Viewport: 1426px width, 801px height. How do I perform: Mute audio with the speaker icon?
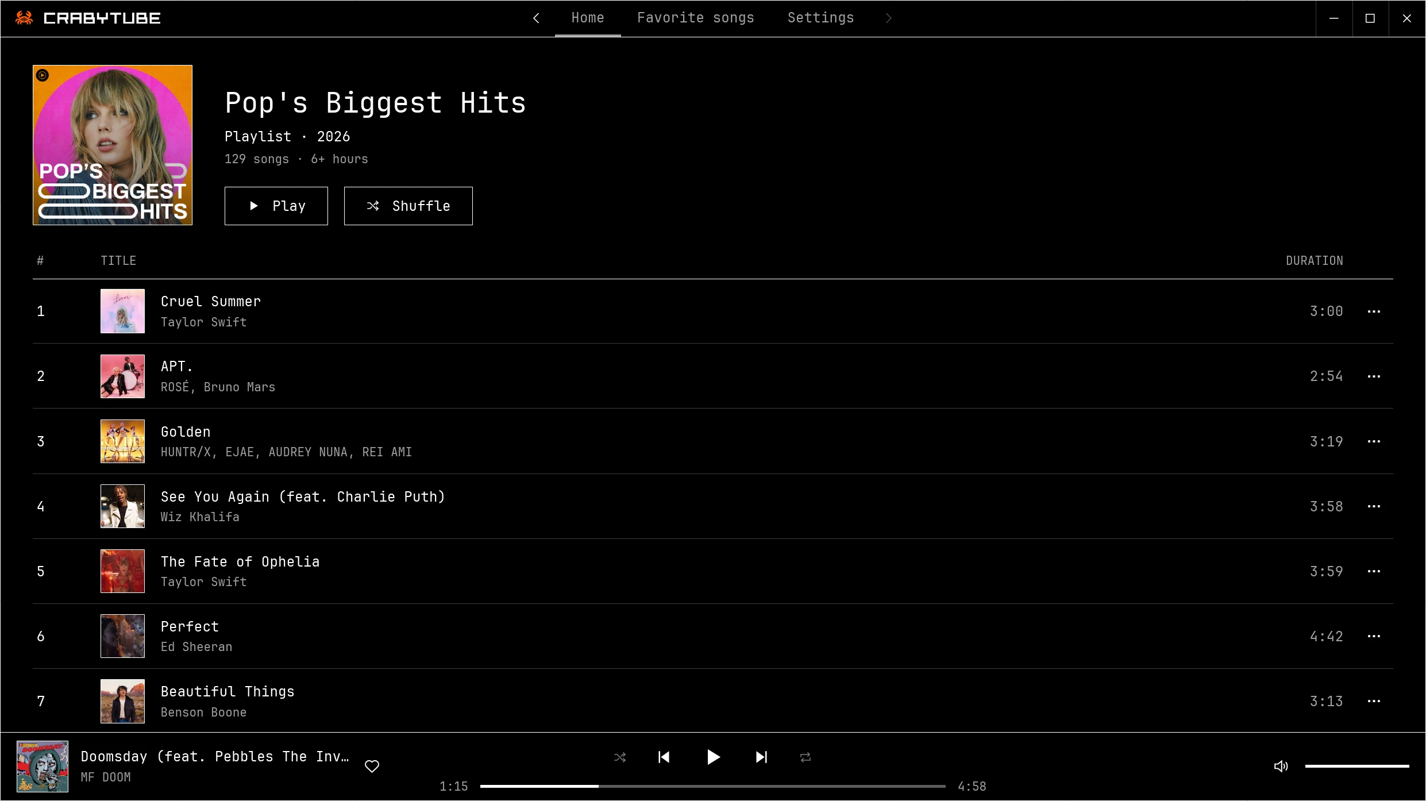point(1281,766)
